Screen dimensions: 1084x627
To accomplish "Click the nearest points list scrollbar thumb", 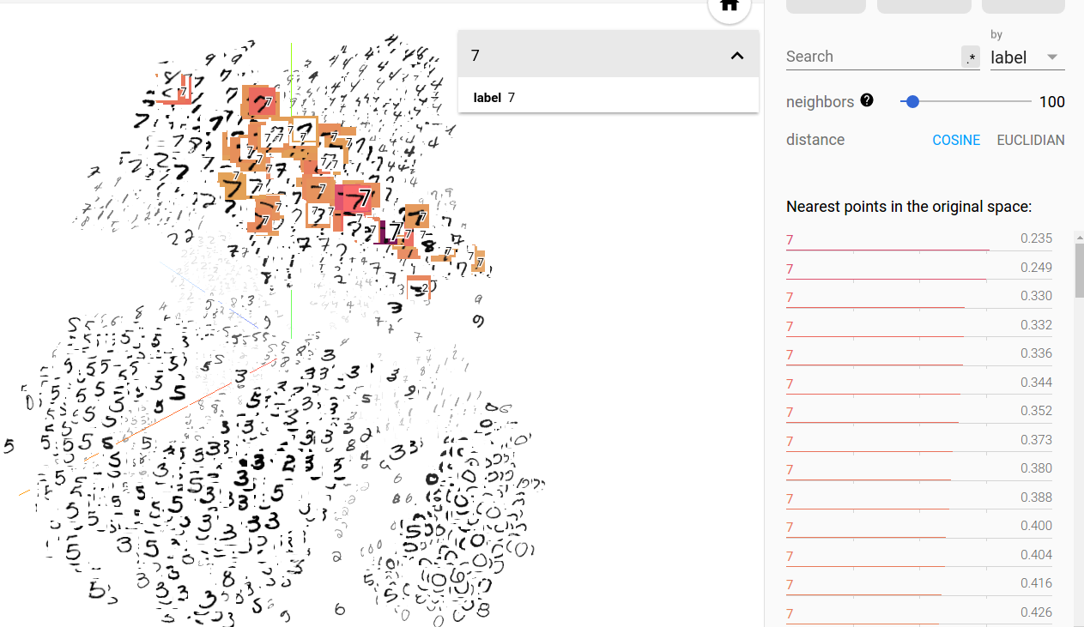I will click(1079, 270).
